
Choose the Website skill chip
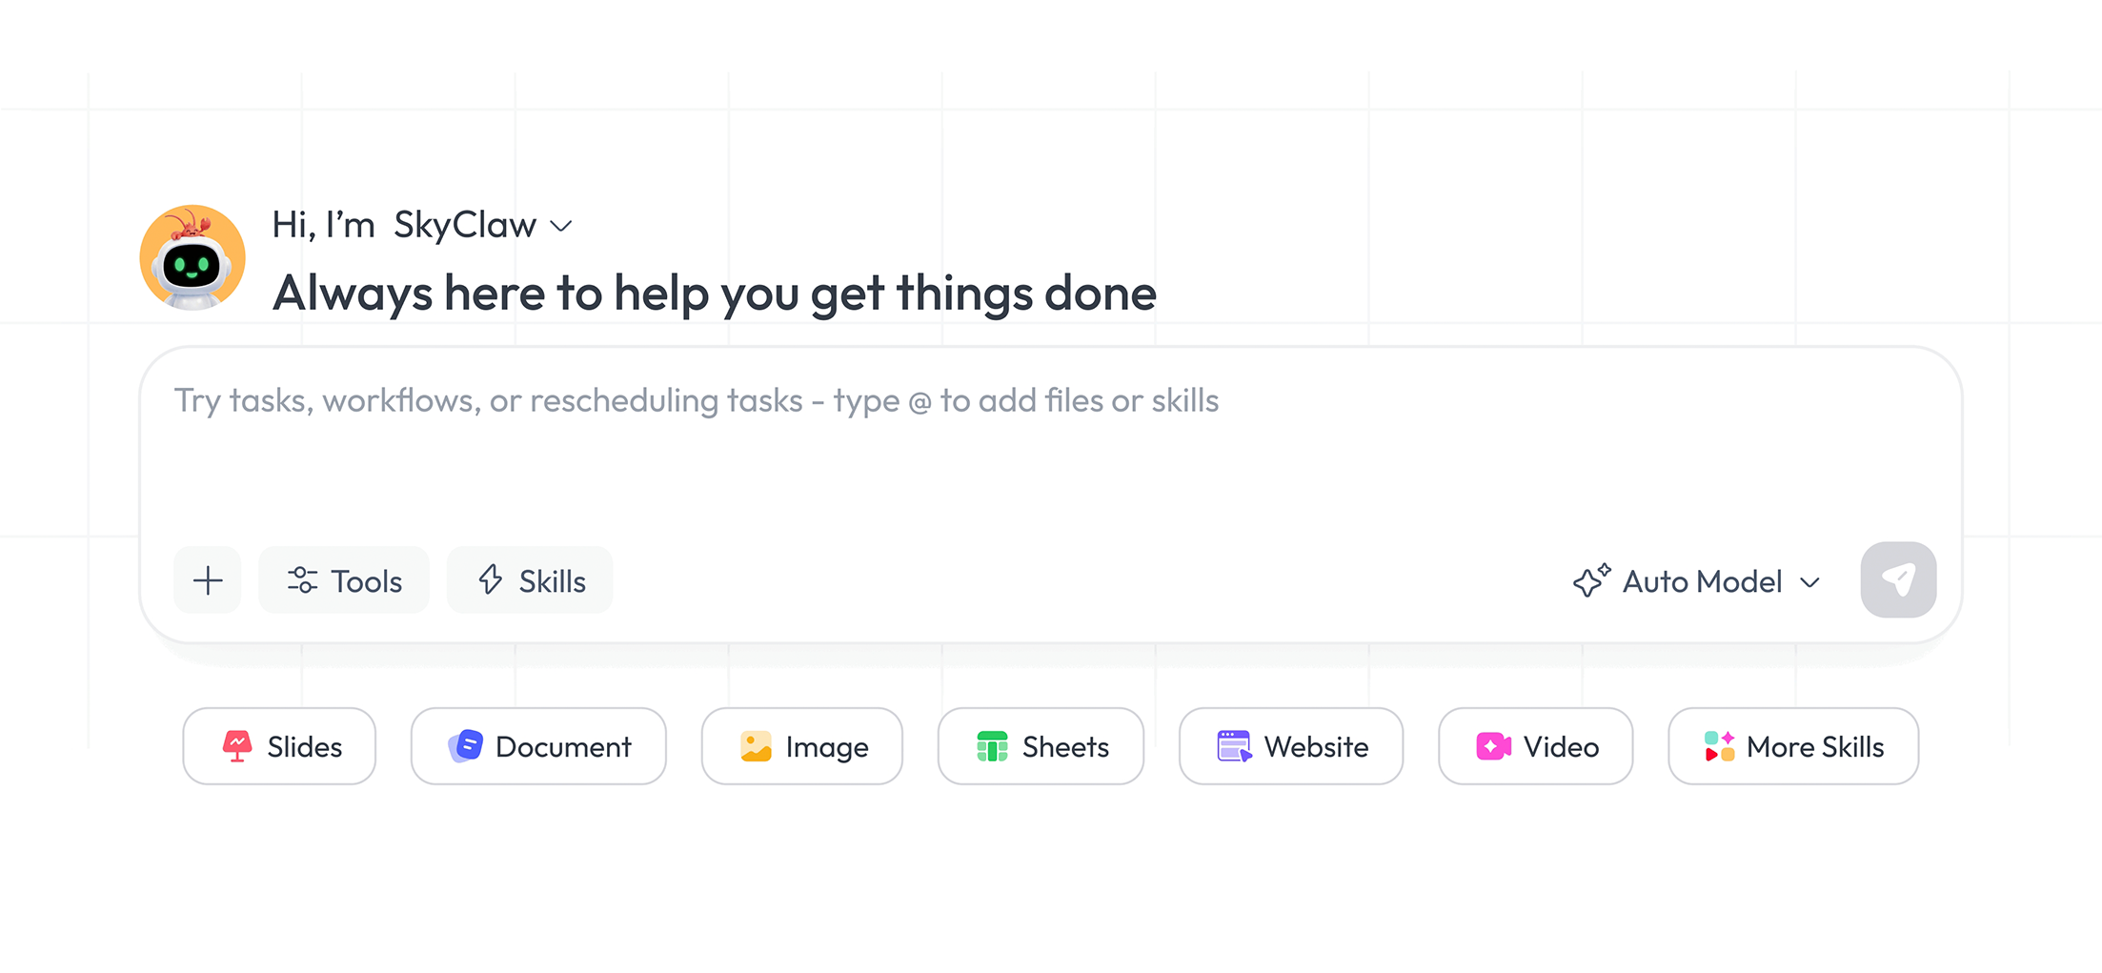point(1291,746)
